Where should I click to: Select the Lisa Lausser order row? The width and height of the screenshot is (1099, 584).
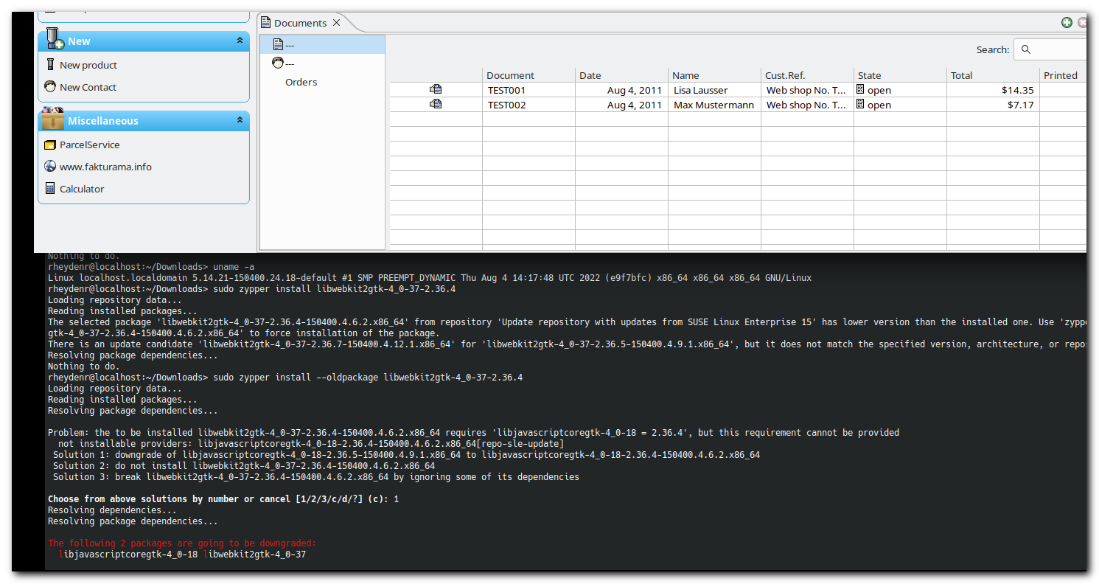pos(738,90)
